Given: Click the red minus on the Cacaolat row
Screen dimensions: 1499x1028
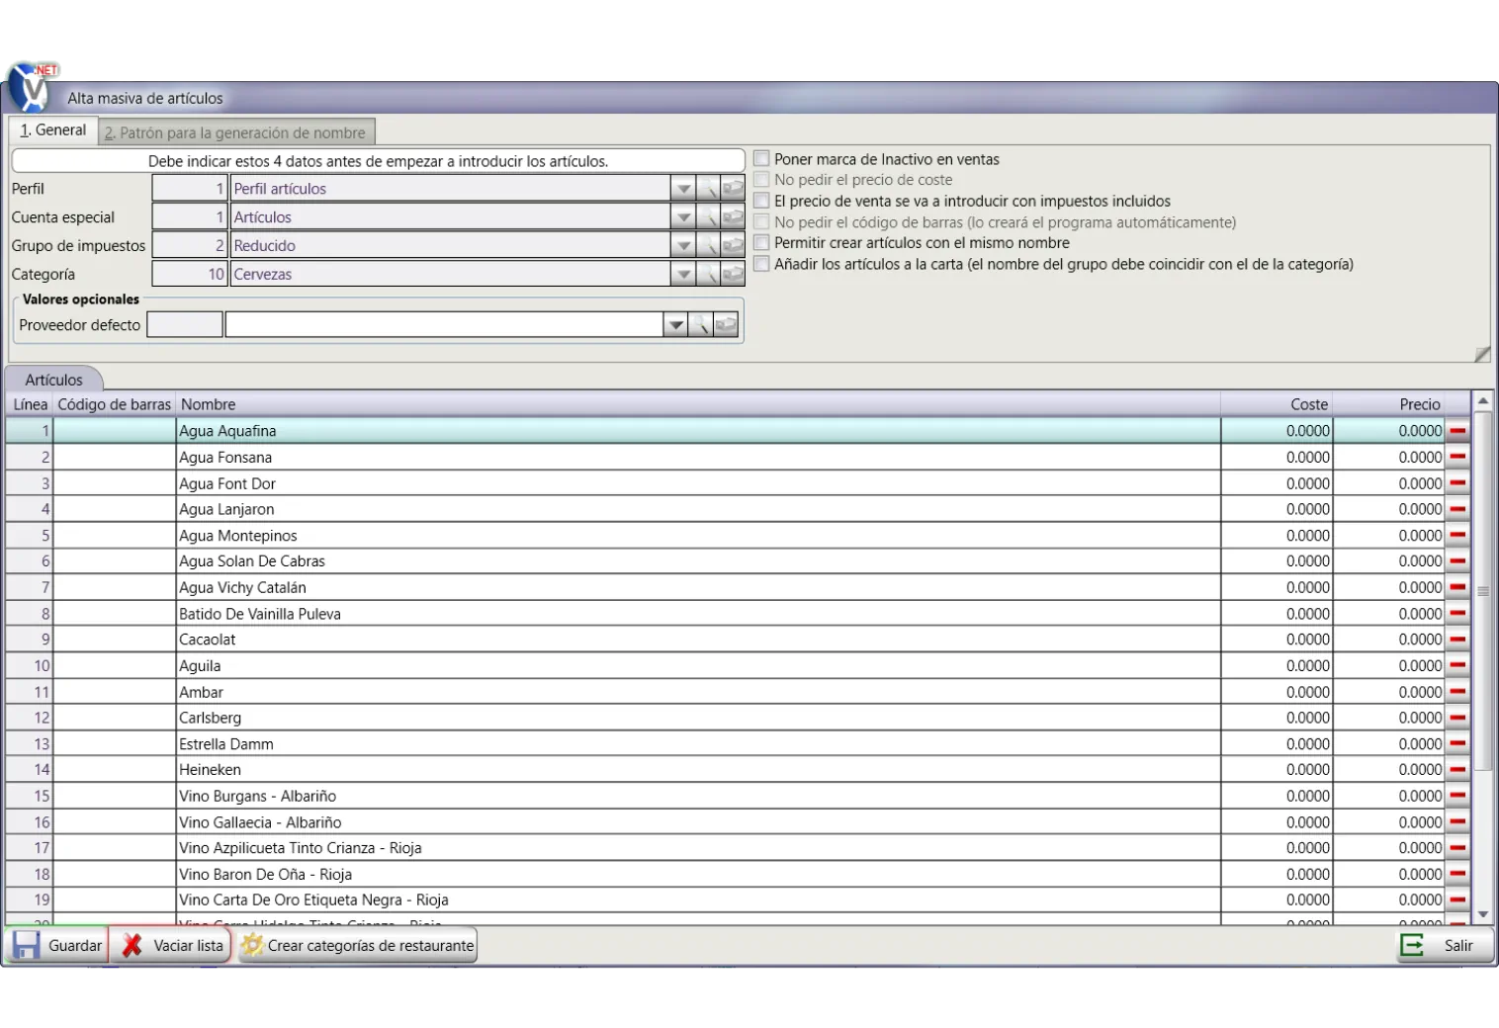Looking at the screenshot, I should [1457, 640].
